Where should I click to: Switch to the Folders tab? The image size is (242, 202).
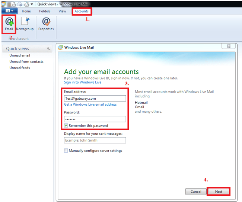pyautogui.click(x=45, y=11)
